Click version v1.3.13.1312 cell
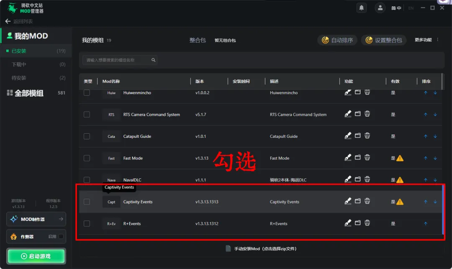The image size is (452, 269). tap(207, 223)
